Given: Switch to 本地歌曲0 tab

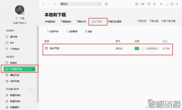Looking at the screenshot, I should point(50,22).
